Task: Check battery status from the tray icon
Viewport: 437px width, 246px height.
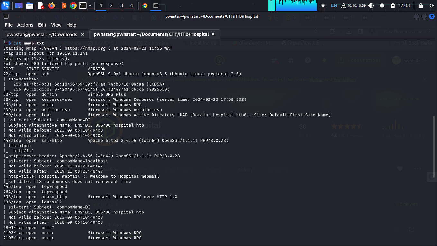Action: click(x=393, y=5)
